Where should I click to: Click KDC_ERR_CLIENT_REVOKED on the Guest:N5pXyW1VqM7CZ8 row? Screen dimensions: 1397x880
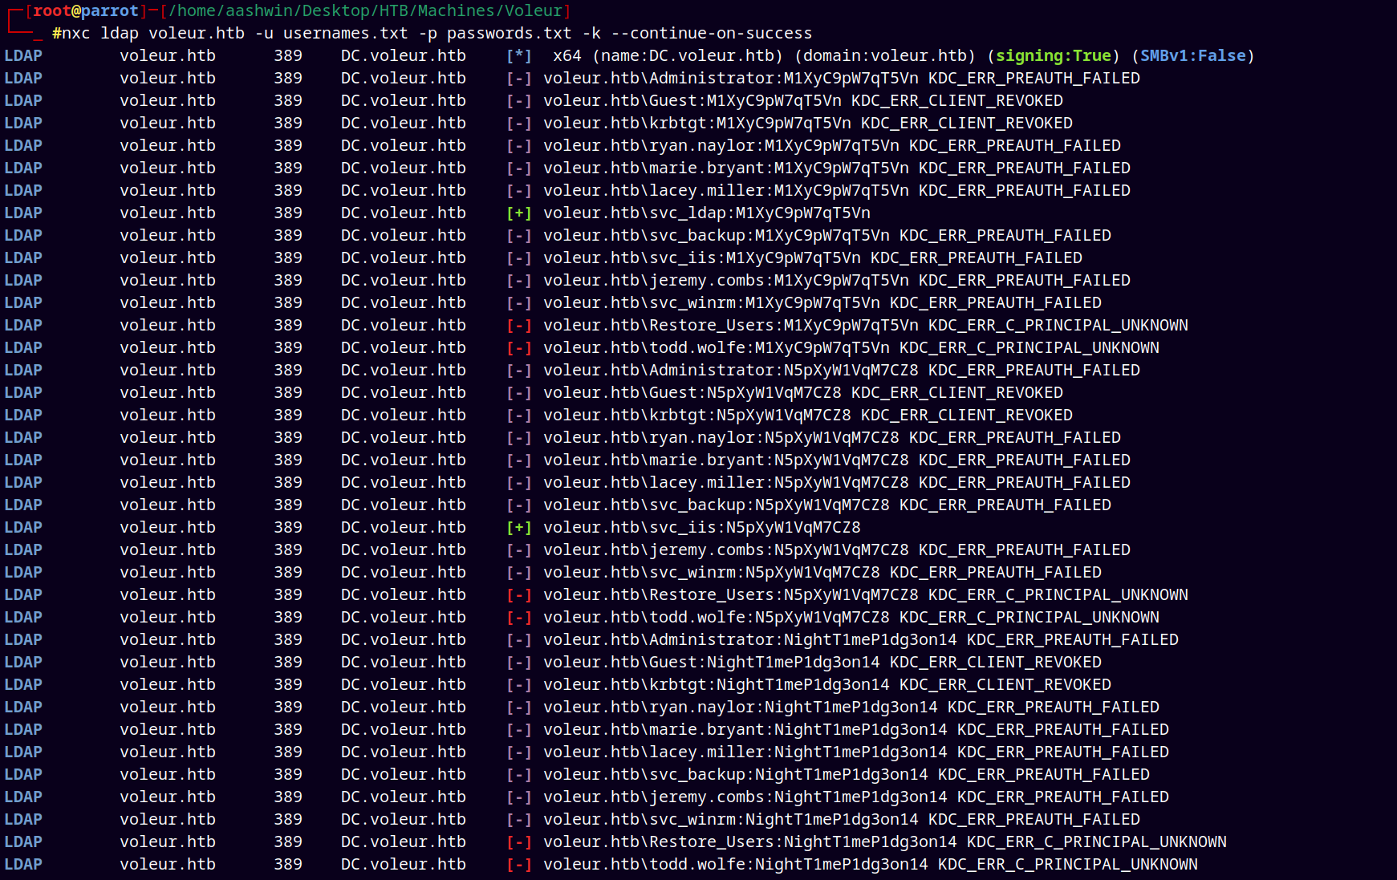click(x=957, y=392)
